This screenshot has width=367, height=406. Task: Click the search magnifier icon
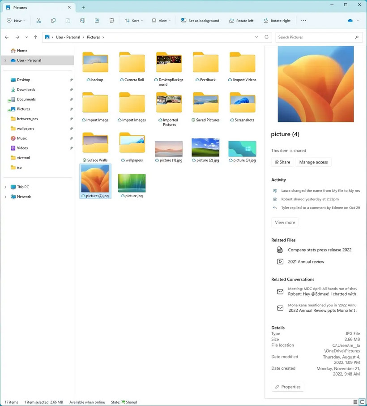tap(357, 37)
